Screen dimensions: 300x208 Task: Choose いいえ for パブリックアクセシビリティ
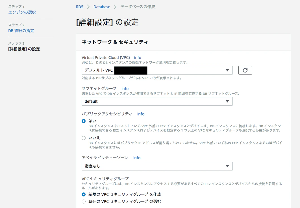click(83, 138)
